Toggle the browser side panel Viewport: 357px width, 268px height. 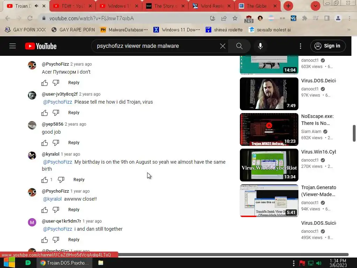pyautogui.click(x=327, y=18)
